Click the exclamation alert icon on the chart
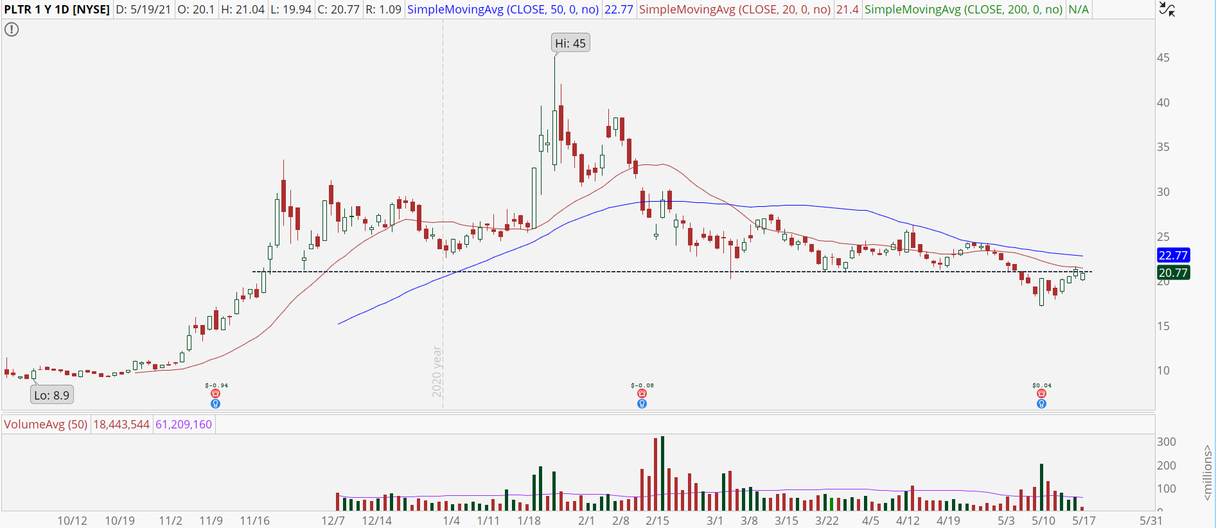The height and width of the screenshot is (528, 1216). tap(12, 30)
